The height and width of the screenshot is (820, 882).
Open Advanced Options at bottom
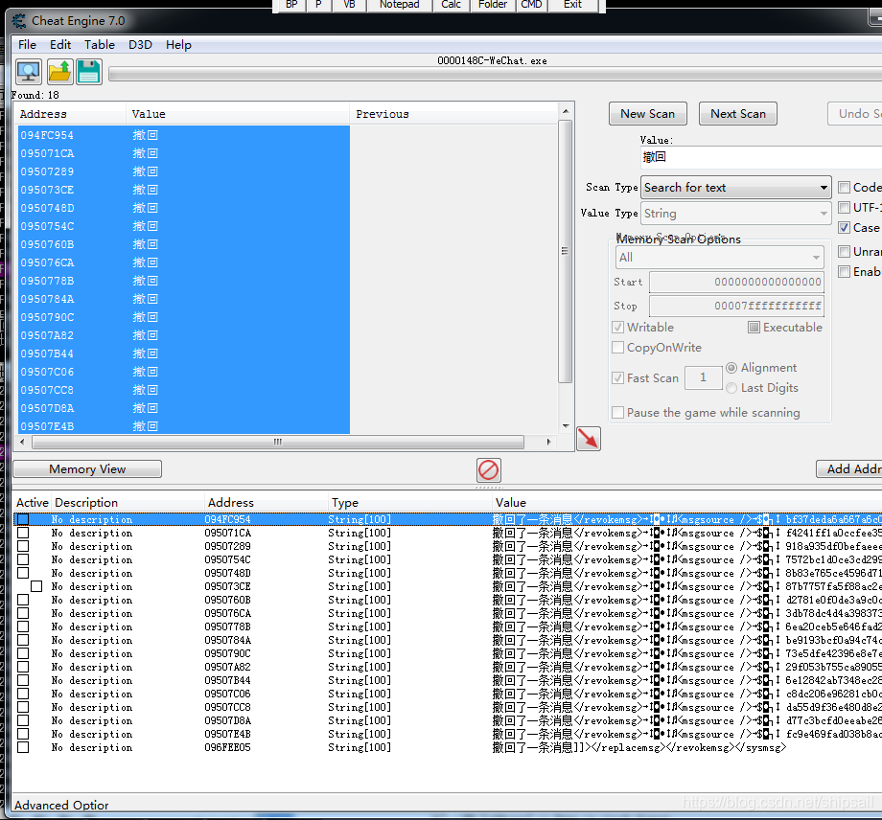pyautogui.click(x=61, y=805)
